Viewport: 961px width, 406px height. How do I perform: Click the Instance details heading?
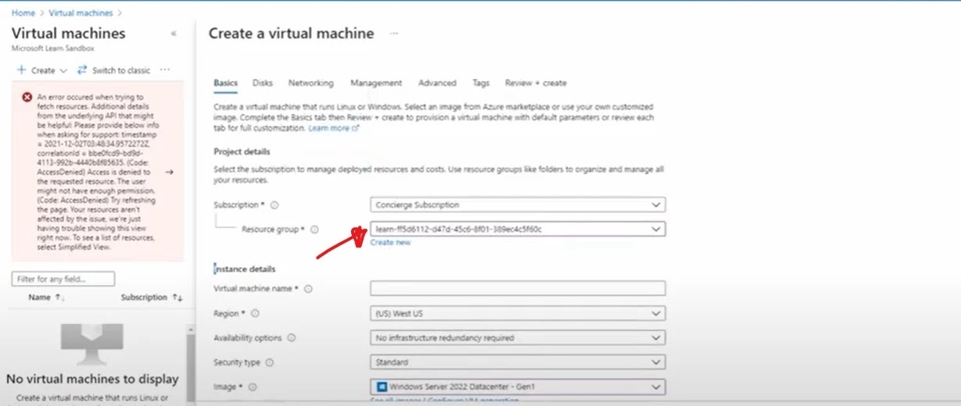[x=244, y=269]
